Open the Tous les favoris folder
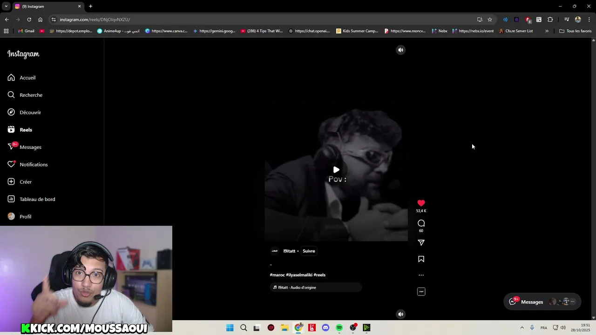The width and height of the screenshot is (596, 335). pos(576,31)
